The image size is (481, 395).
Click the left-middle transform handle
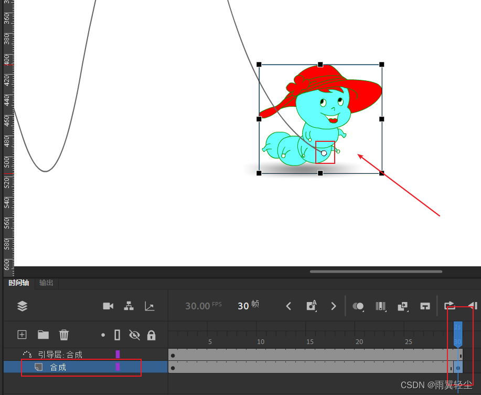pyautogui.click(x=259, y=119)
